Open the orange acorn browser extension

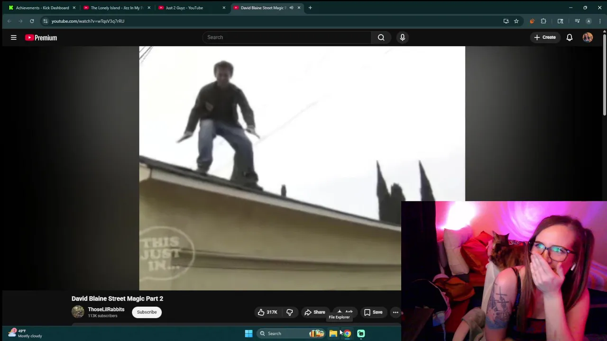(x=532, y=21)
